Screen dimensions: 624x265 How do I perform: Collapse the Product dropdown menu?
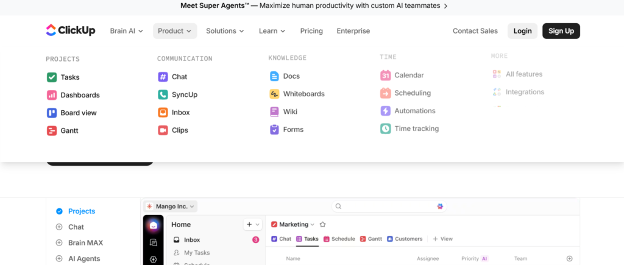(x=175, y=31)
